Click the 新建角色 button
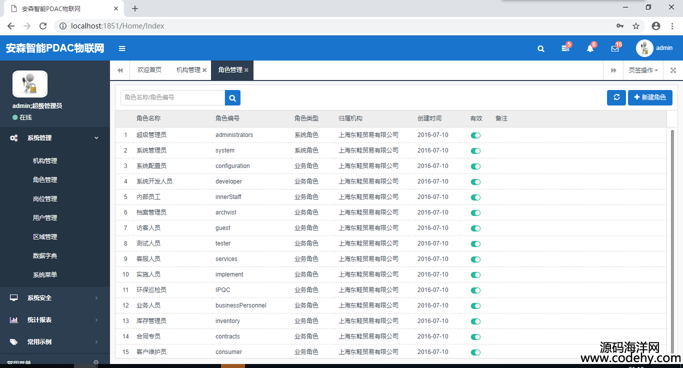The image size is (683, 368). click(650, 97)
